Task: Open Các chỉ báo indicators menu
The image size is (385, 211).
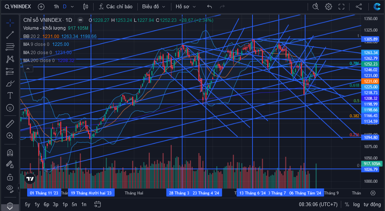Action: tap(115, 7)
